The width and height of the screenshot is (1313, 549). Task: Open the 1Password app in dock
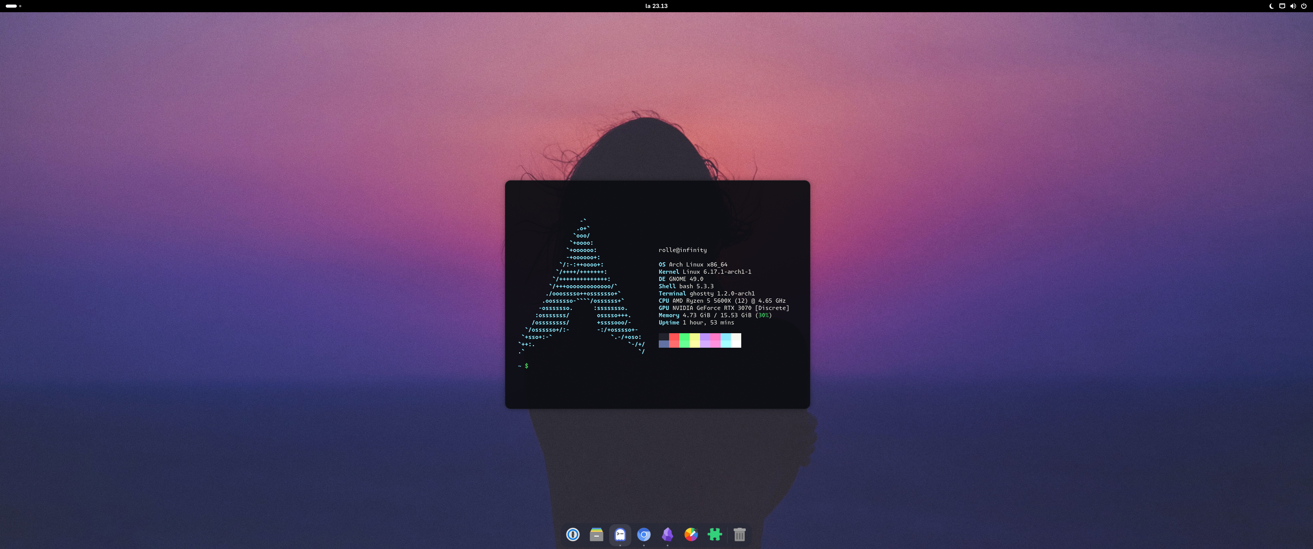click(573, 534)
